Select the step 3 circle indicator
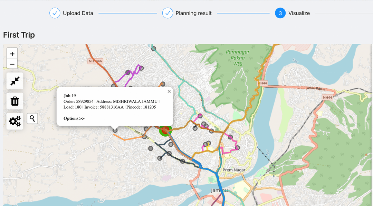The height and width of the screenshot is (206, 373). coord(280,13)
